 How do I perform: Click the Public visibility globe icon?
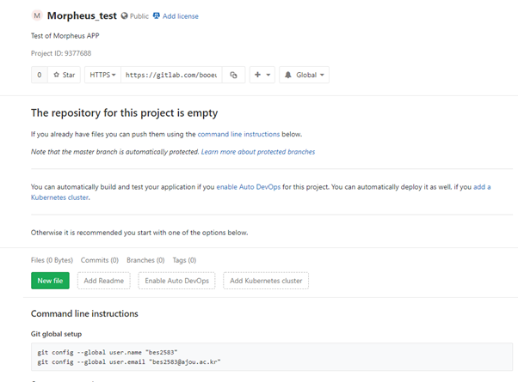[125, 16]
